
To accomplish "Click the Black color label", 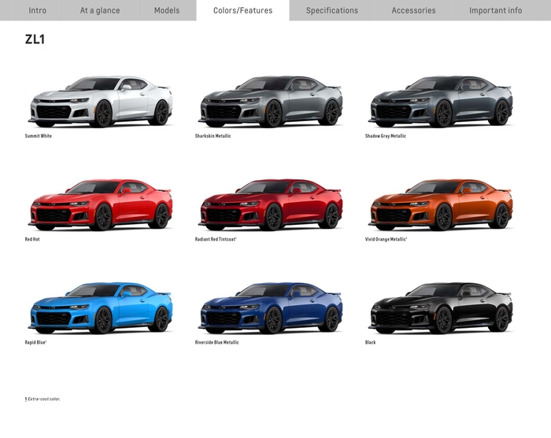I will tap(371, 343).
